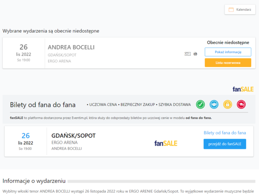Open the Bilety od fana do fana link

tap(225, 133)
